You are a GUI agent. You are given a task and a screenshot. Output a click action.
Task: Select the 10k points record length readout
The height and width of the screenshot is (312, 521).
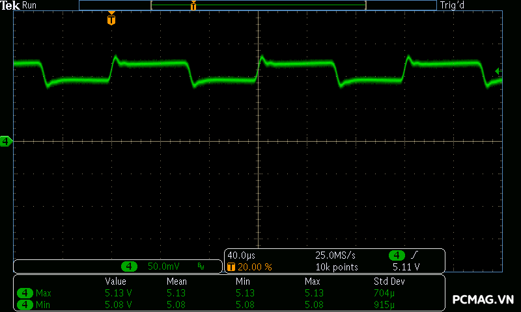(337, 266)
